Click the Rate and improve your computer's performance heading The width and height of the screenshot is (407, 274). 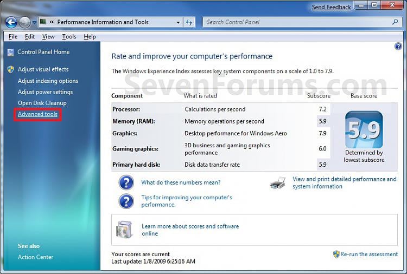pyautogui.click(x=192, y=56)
